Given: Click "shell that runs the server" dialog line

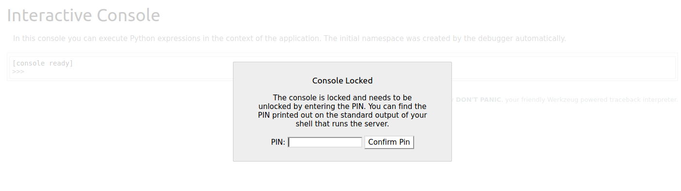Looking at the screenshot, I should [342, 124].
